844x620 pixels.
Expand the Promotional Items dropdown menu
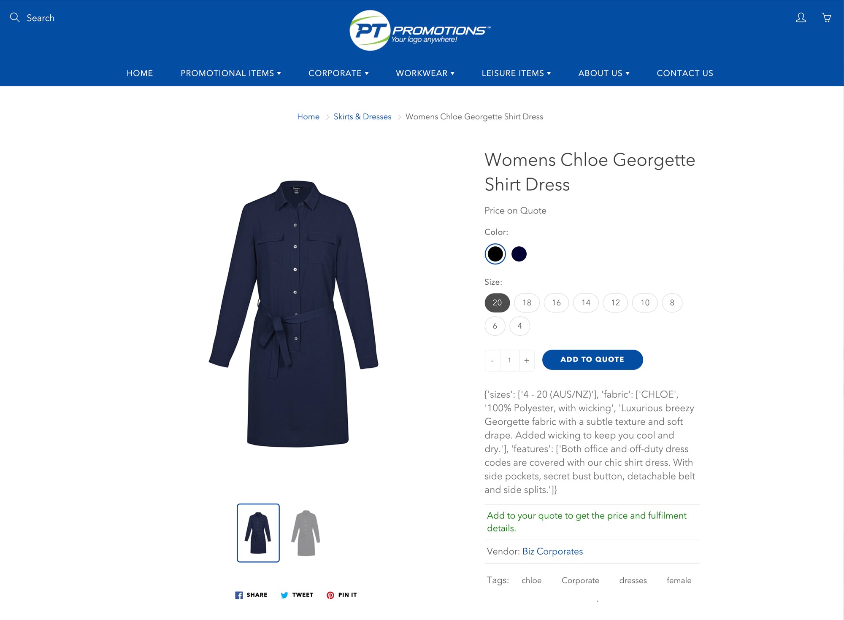coord(231,73)
